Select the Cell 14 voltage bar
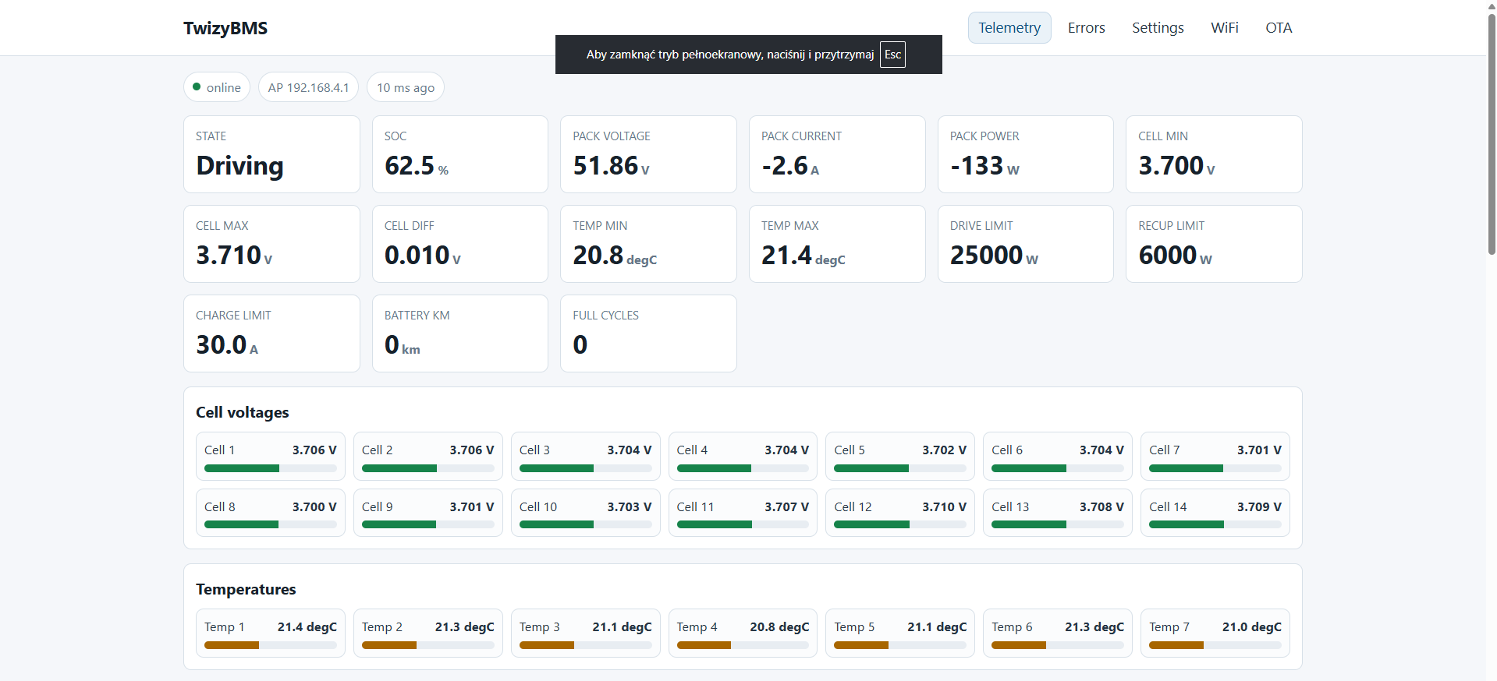The image size is (1497, 681). point(1215,525)
